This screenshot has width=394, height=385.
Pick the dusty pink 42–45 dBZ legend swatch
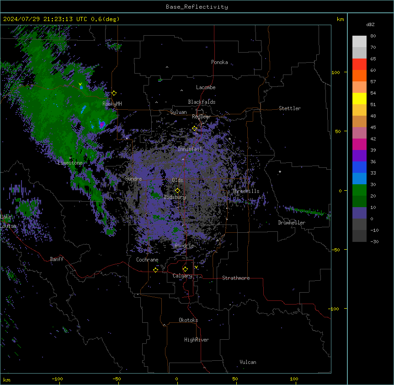click(359, 133)
